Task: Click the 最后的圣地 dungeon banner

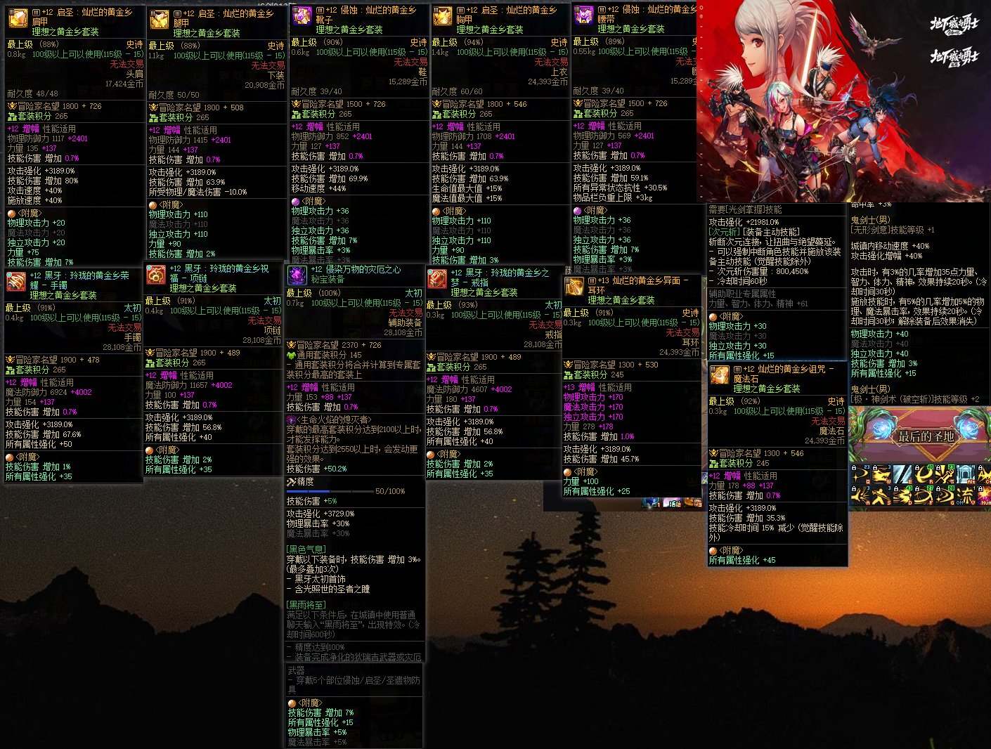Action: (919, 436)
